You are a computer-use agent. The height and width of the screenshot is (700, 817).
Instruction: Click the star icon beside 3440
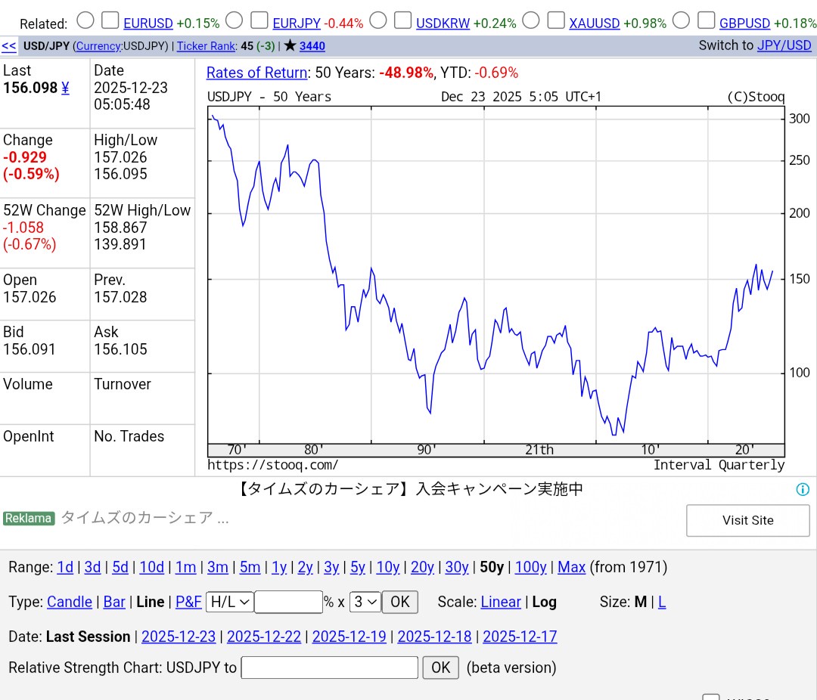(x=290, y=45)
